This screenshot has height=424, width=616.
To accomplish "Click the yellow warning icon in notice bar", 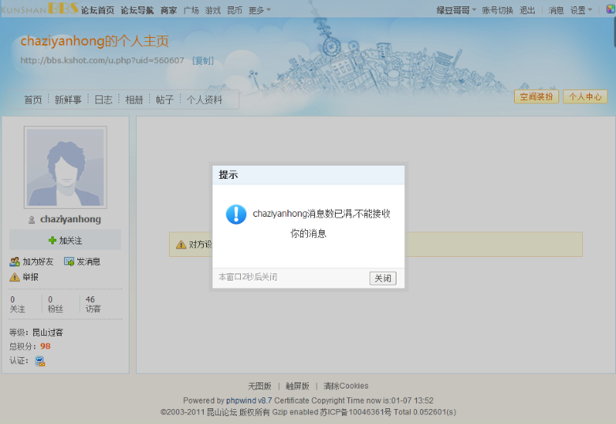I will (181, 244).
